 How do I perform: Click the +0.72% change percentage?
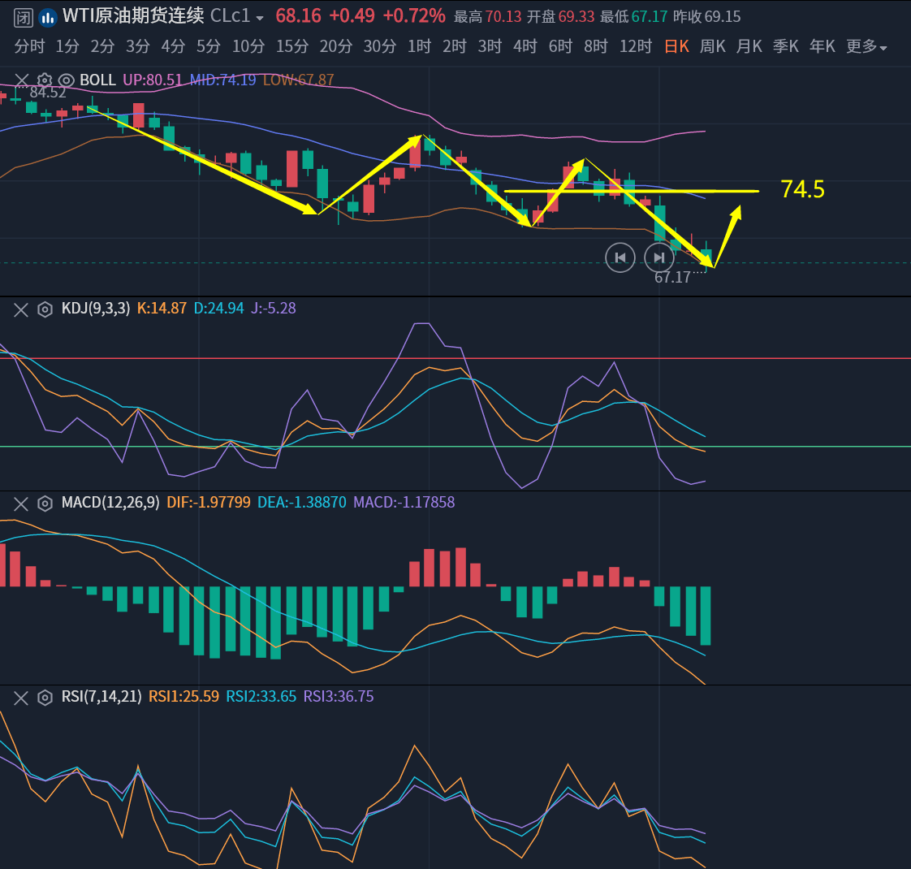414,16
